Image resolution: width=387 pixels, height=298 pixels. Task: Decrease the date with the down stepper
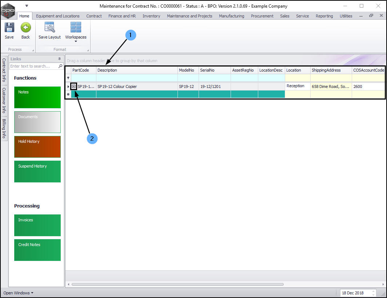pos(374,294)
